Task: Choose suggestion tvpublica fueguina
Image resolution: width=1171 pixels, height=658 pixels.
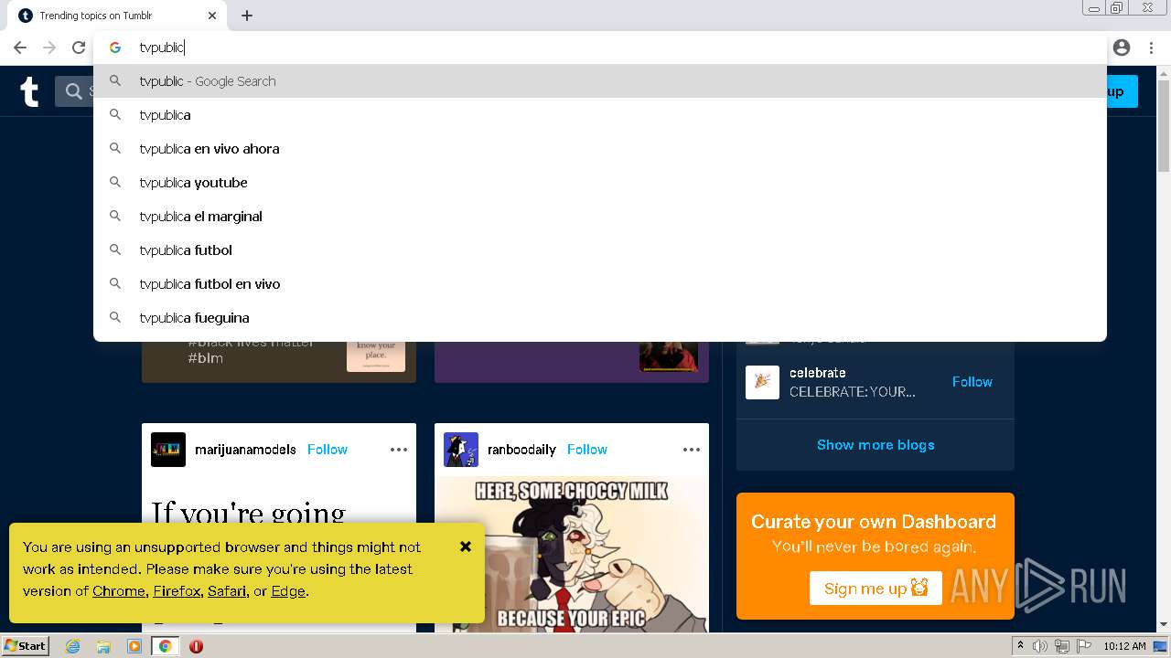Action: [x=600, y=318]
